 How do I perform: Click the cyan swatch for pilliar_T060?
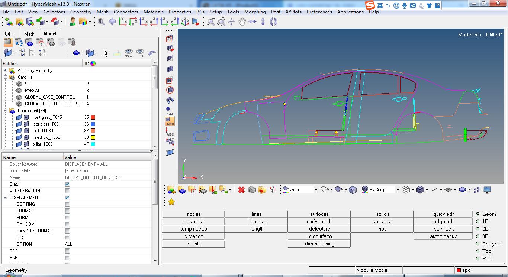pos(93,144)
